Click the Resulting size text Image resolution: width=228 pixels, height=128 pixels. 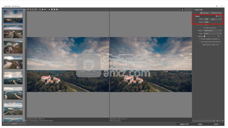[x=211, y=45]
